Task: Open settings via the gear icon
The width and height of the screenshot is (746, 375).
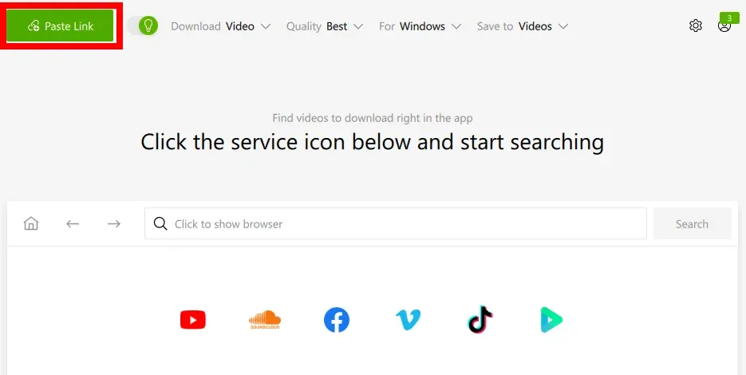Action: tap(696, 26)
